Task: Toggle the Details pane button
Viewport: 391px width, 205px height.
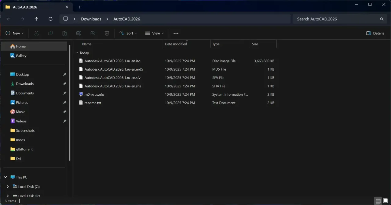Action: [375, 33]
